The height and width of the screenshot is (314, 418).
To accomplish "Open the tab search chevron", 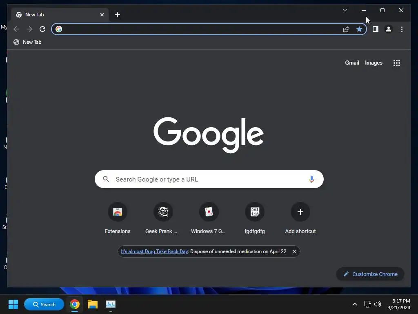I will (345, 10).
